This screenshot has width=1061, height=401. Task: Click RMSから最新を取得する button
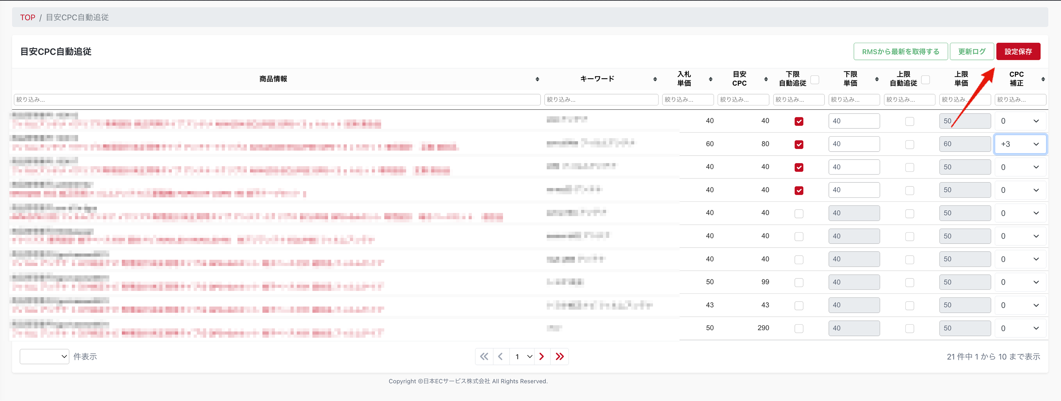click(x=900, y=51)
